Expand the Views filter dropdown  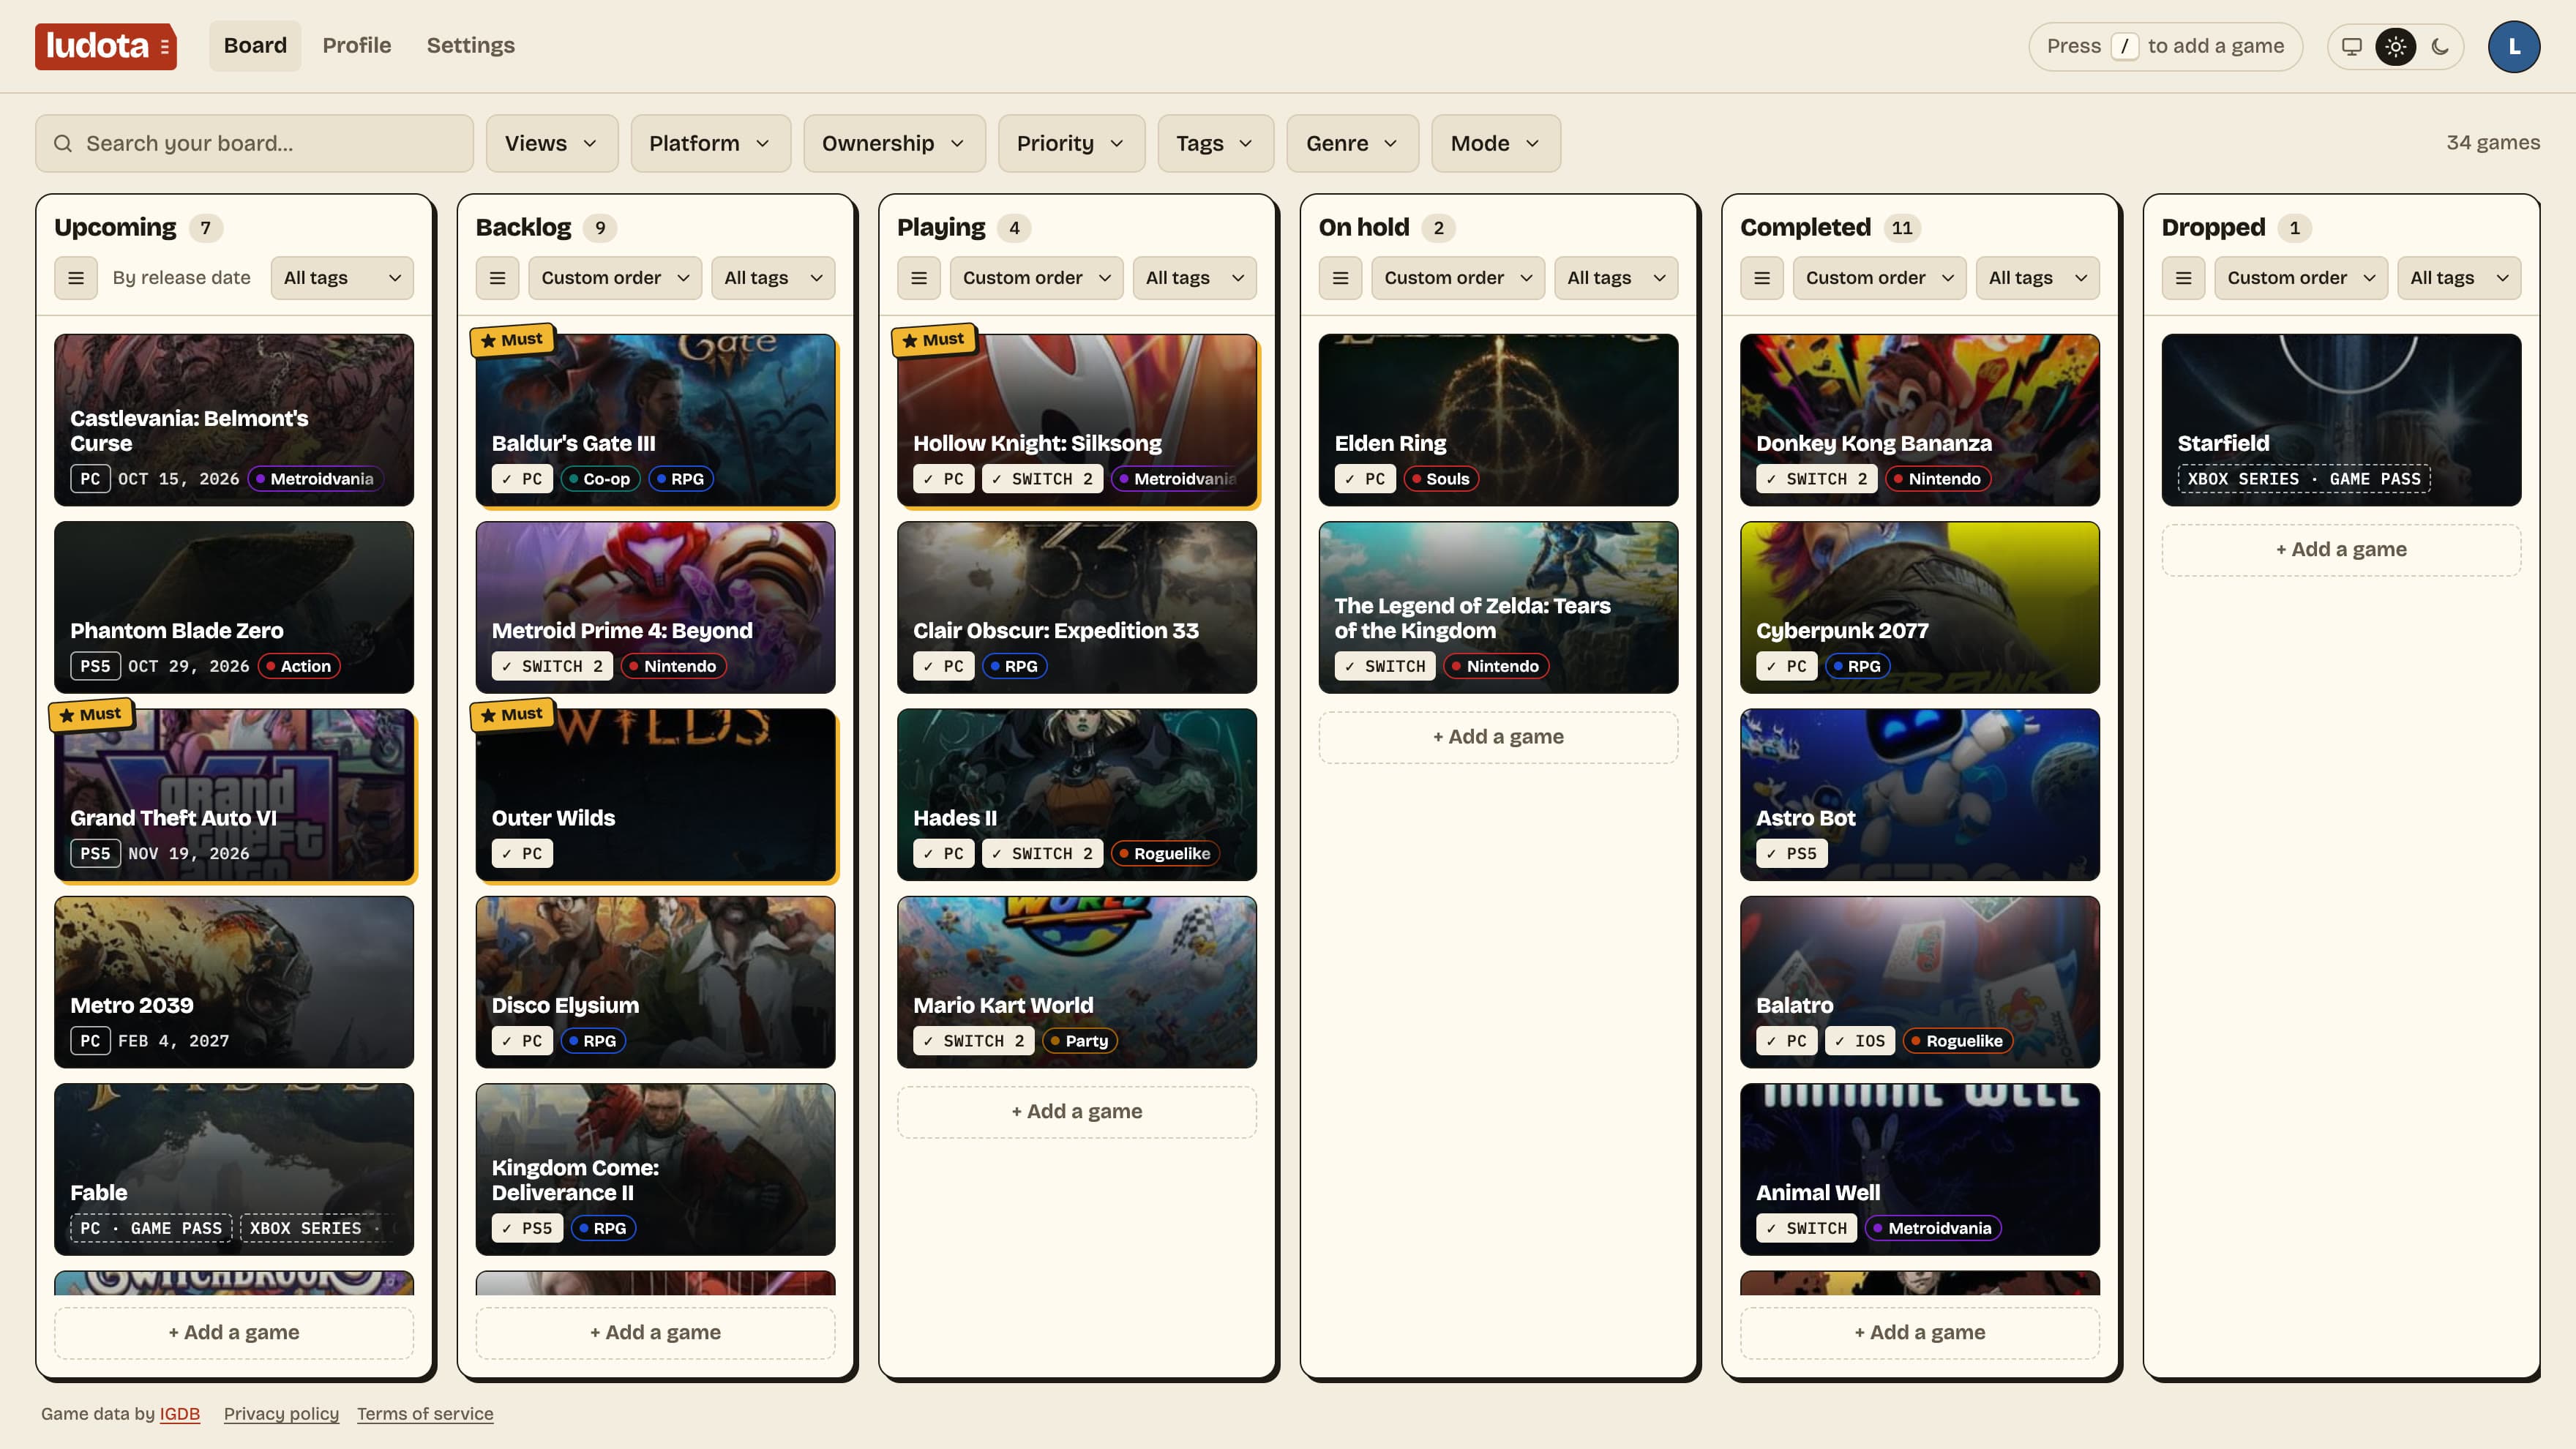(551, 144)
